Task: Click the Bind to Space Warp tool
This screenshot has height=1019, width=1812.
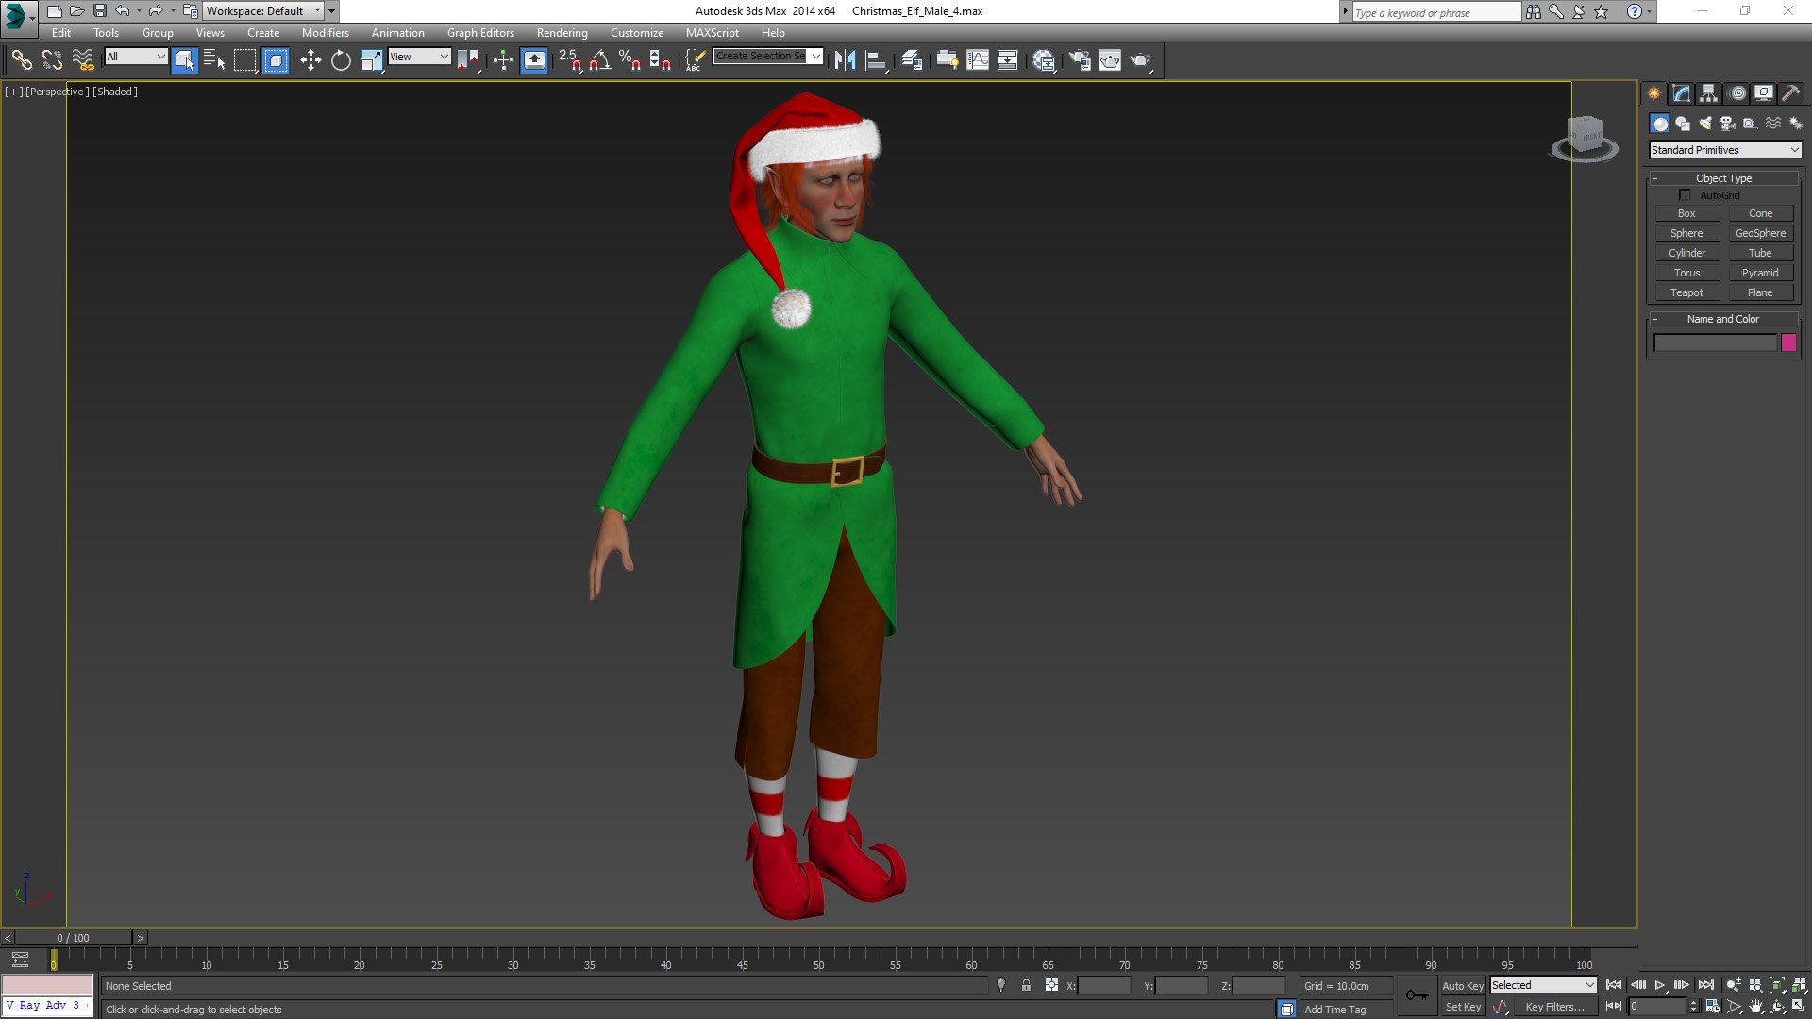Action: 83,60
